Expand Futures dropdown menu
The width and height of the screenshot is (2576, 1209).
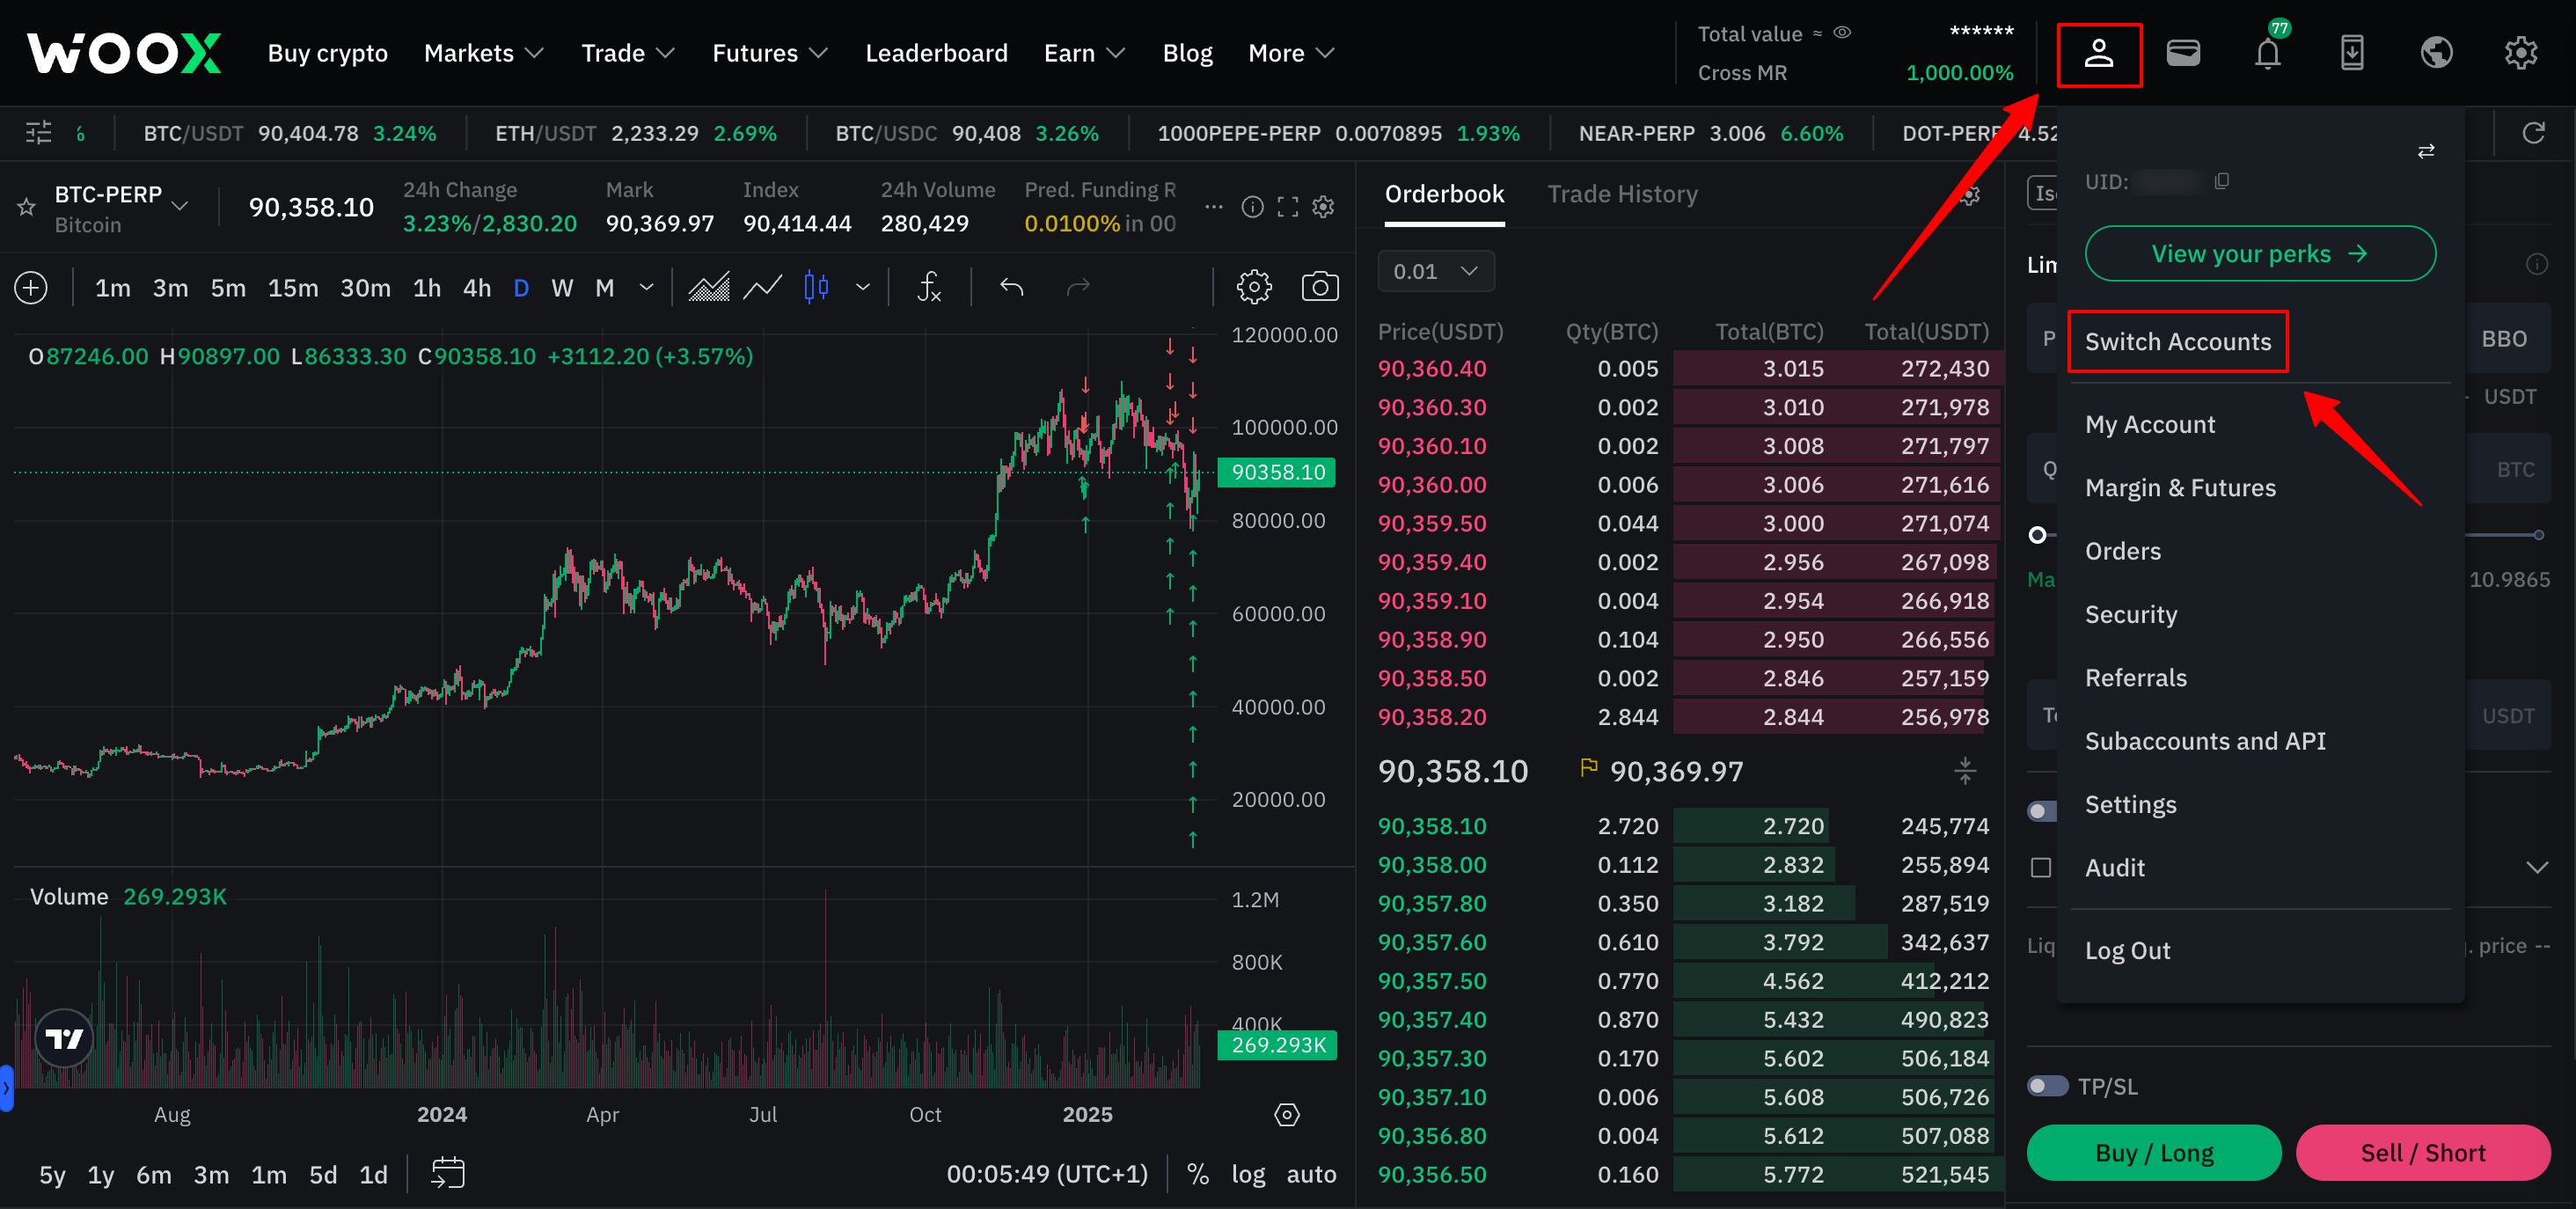770,53
